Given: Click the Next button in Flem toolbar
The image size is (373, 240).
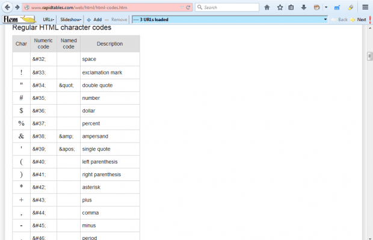Looking at the screenshot, I should 358,19.
